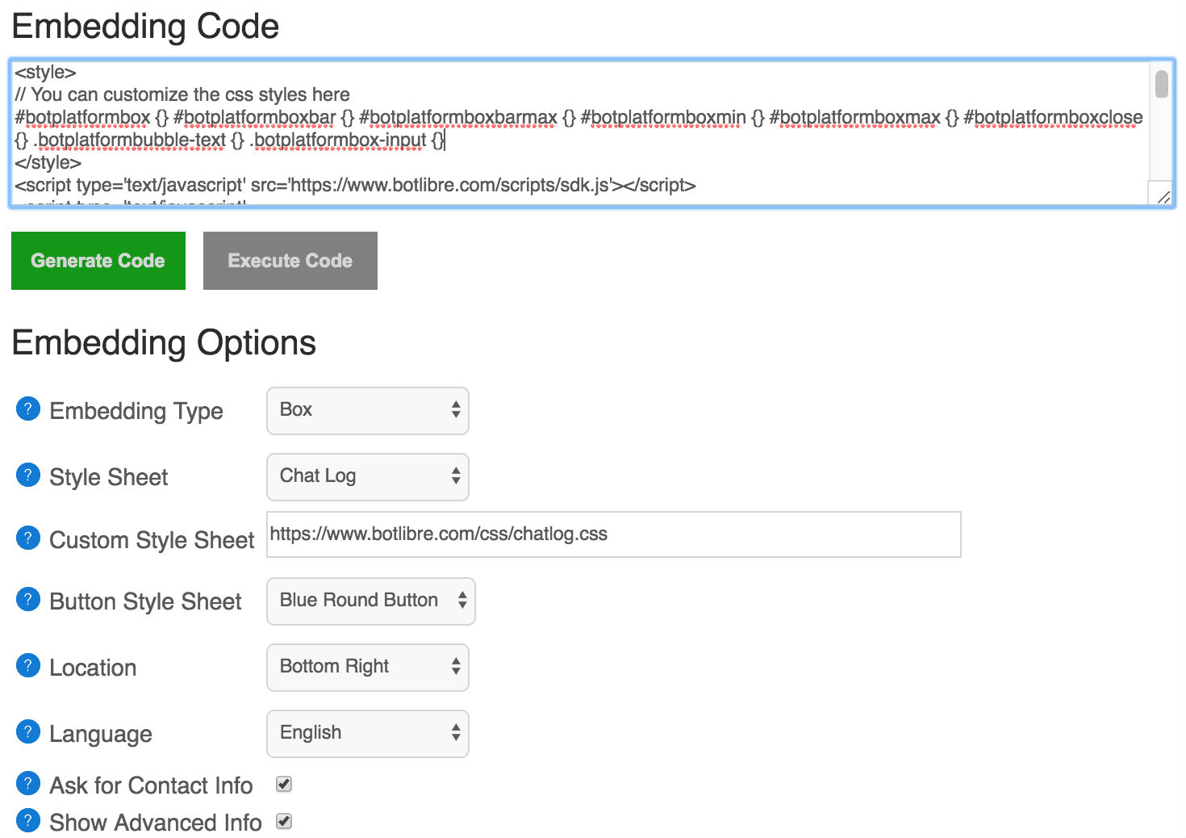Open help for Ask for Contact Info
The width and height of the screenshot is (1186, 838).
click(x=27, y=783)
